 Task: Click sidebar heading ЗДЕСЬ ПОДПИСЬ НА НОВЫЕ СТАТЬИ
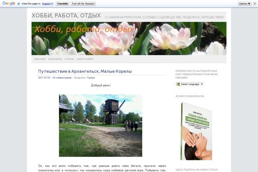(x=197, y=170)
